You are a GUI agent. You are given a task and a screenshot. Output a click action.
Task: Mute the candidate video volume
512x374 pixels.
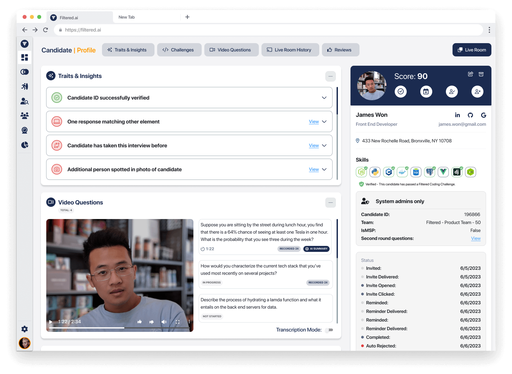[x=164, y=322]
